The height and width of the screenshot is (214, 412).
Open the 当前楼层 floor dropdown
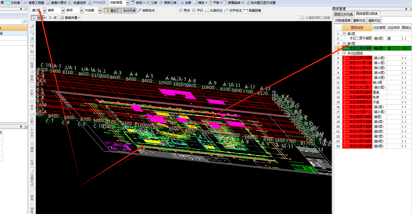coord(128,3)
